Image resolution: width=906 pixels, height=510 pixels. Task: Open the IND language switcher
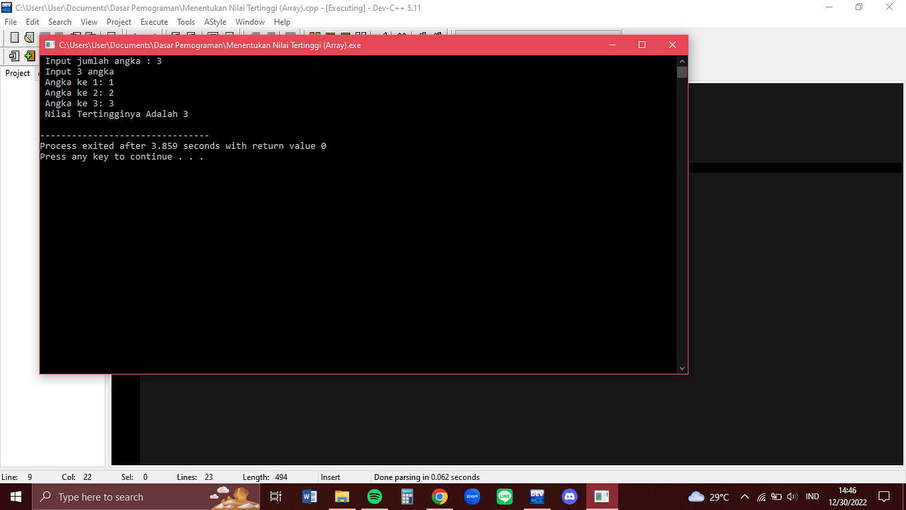[x=812, y=497]
